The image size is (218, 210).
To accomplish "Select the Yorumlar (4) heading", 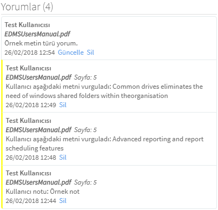I will pyautogui.click(x=27, y=7).
